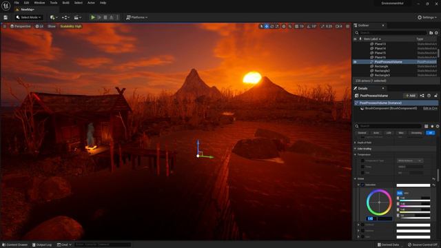The height and width of the screenshot is (248, 441).
Task: Open the Select Mode dropdown
Action: point(28,17)
